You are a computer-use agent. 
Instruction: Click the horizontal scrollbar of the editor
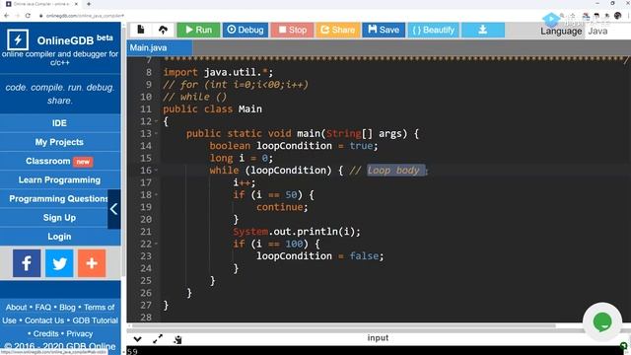pos(344,325)
